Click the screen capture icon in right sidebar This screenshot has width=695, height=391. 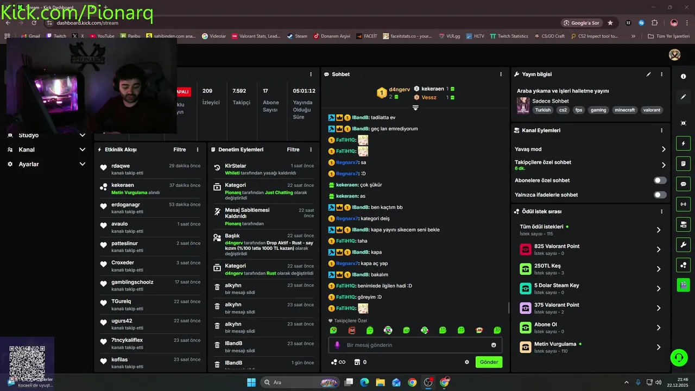click(683, 123)
